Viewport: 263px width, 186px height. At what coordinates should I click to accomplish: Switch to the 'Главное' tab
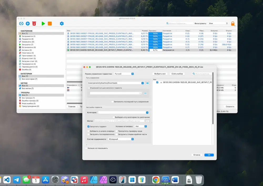click(72, 107)
